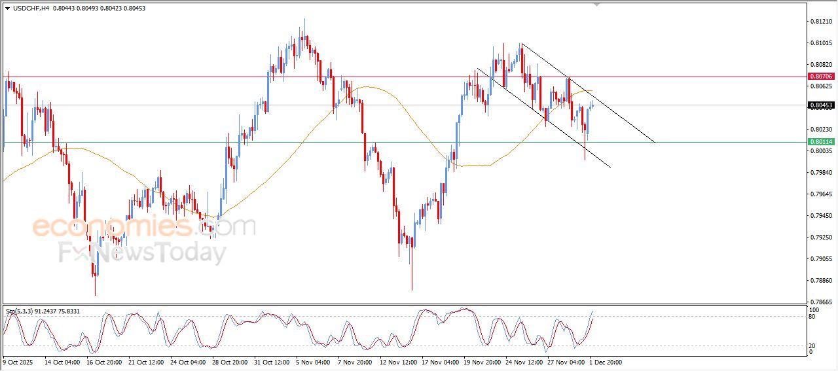The height and width of the screenshot is (371, 838).
Task: Click the 9 Oct 2025 date label
Action: 19,361
